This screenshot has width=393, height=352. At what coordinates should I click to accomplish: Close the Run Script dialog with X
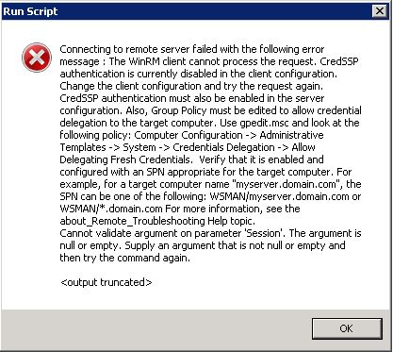coord(380,11)
